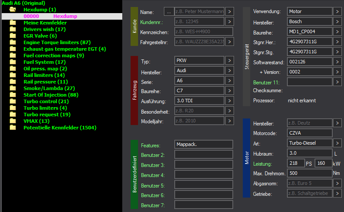Click the Motorcode CZVA field
344x212 pixels.
click(x=309, y=133)
